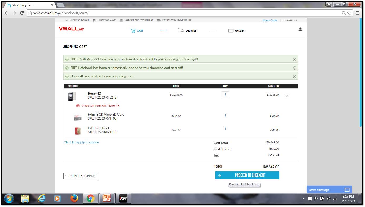Image resolution: width=365 pixels, height=207 pixels.
Task: Go forward with the browser forward arrow
Action: click(14, 13)
